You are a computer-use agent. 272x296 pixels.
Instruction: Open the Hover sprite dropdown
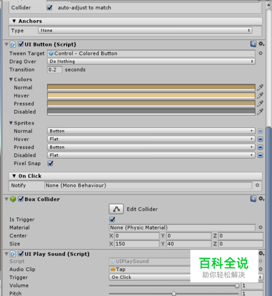pyautogui.click(x=151, y=139)
